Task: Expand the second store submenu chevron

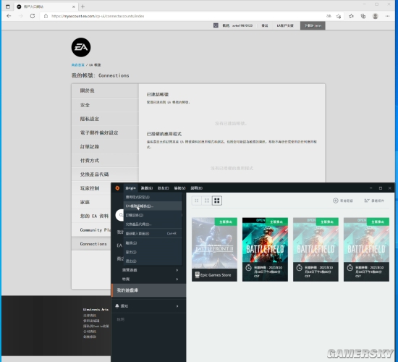Action: 177,279
